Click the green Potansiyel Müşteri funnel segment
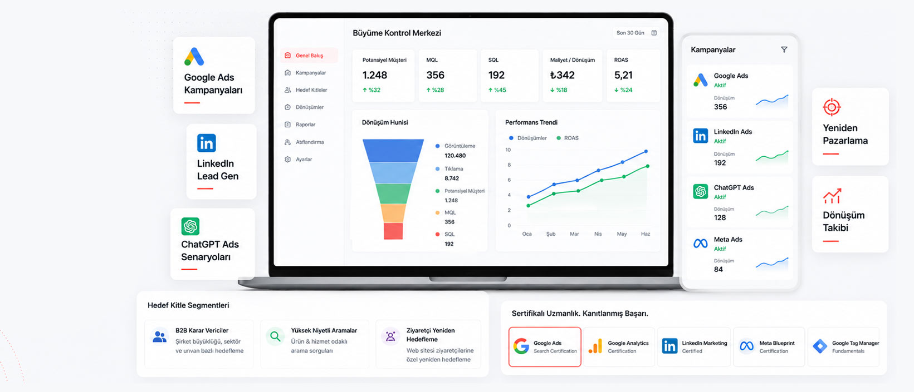The height and width of the screenshot is (392, 914). [393, 193]
